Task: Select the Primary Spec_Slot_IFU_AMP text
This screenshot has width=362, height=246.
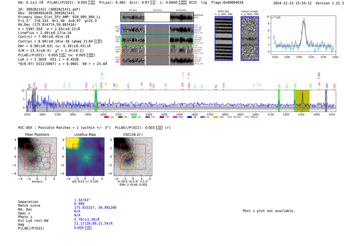Action: pyautogui.click(x=59, y=17)
